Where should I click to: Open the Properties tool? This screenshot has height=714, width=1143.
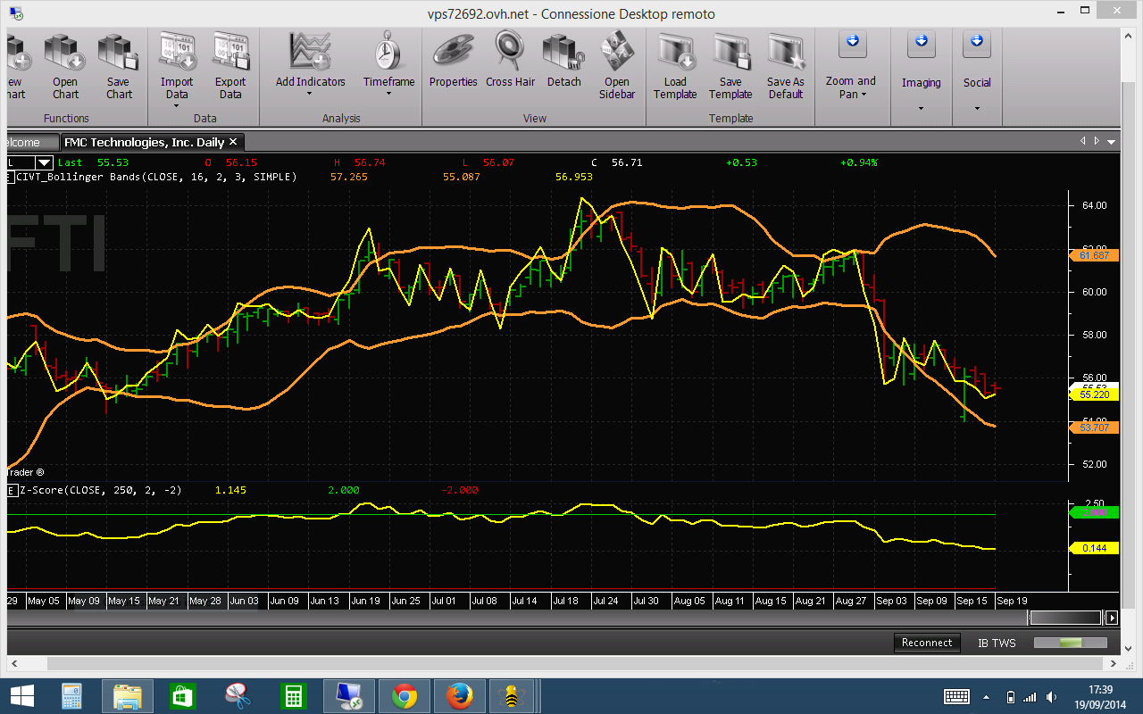click(454, 61)
